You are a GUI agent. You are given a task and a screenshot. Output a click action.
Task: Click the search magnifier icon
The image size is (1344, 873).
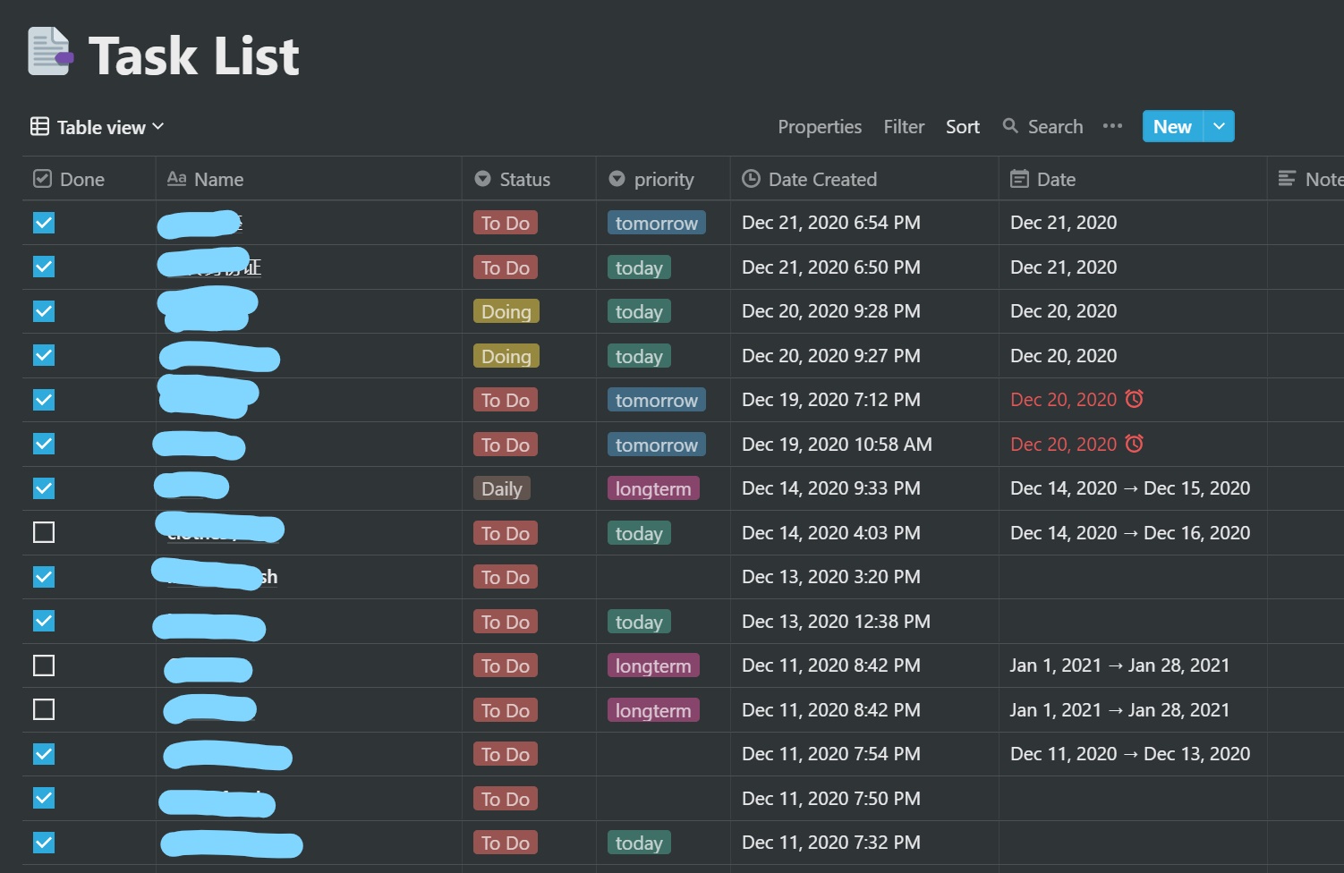[1010, 126]
